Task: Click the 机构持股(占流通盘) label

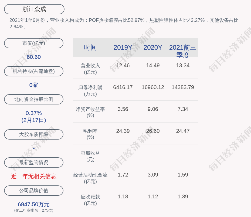Action: 34,71
